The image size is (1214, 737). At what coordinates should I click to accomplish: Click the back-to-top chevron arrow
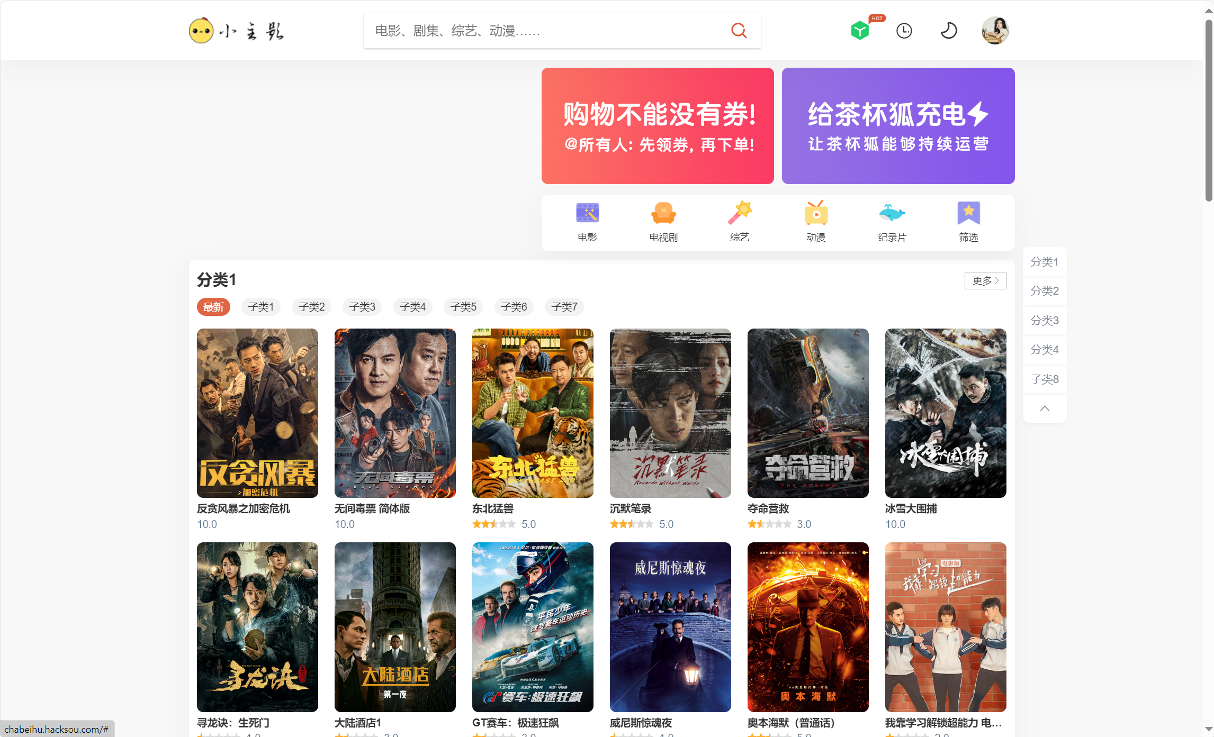coord(1045,408)
